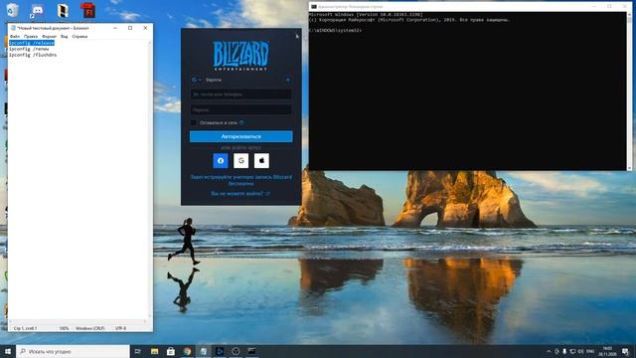Open File Explorer from the taskbar
Screen dimensions: 636x358
click(x=155, y=351)
